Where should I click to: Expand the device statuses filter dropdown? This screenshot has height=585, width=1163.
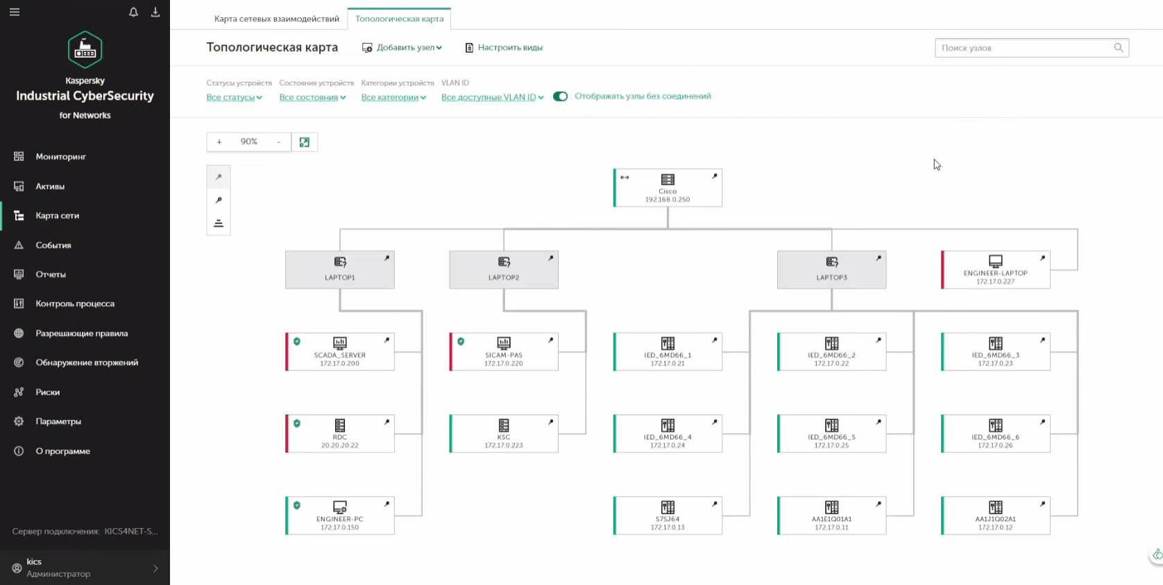pyautogui.click(x=234, y=98)
